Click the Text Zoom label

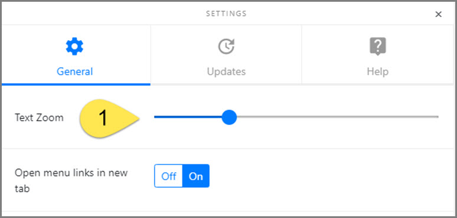point(39,118)
